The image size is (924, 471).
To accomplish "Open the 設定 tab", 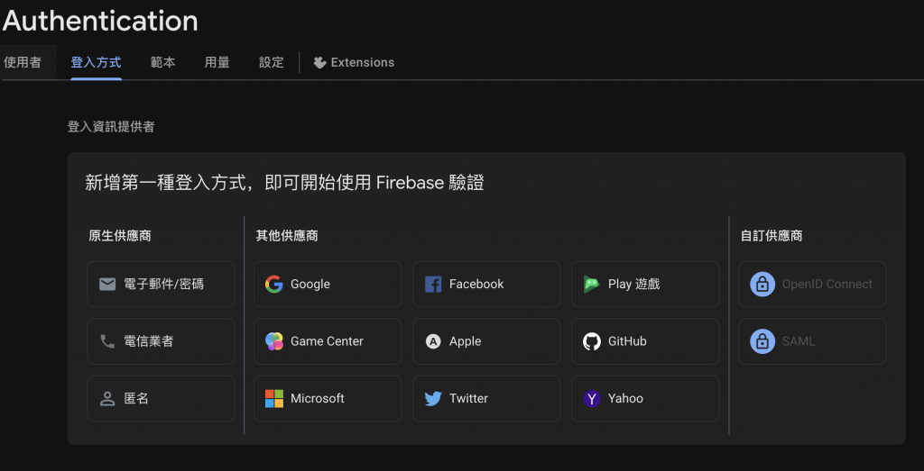I will (x=272, y=62).
